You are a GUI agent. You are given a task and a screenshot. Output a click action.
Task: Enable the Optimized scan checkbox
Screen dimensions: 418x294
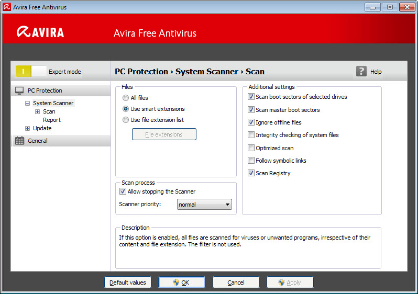click(x=251, y=148)
